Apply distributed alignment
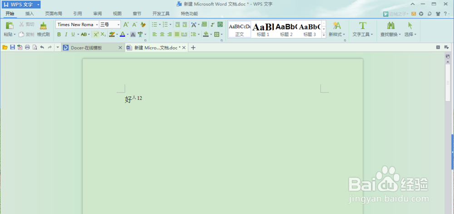The height and width of the screenshot is (214, 454). pyautogui.click(x=184, y=34)
